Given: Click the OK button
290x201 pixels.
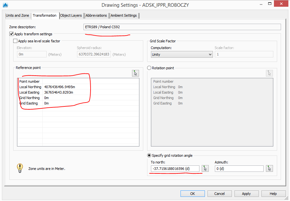Looking at the screenshot, I should tap(192, 193).
